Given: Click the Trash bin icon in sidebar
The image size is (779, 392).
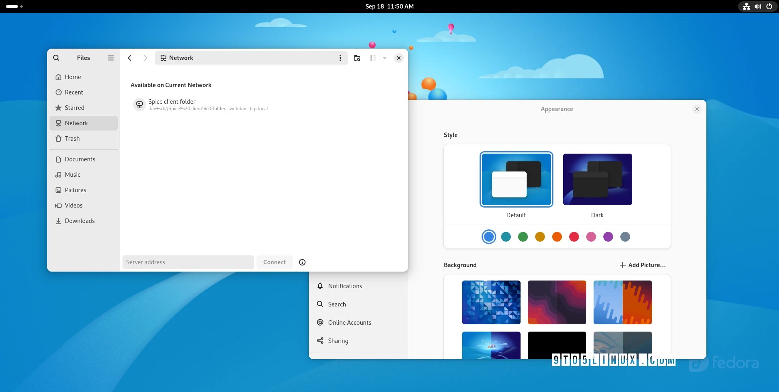Looking at the screenshot, I should coord(58,139).
